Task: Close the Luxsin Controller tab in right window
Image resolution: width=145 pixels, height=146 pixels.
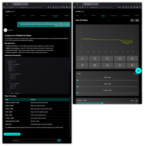Action: (x=97, y=4)
